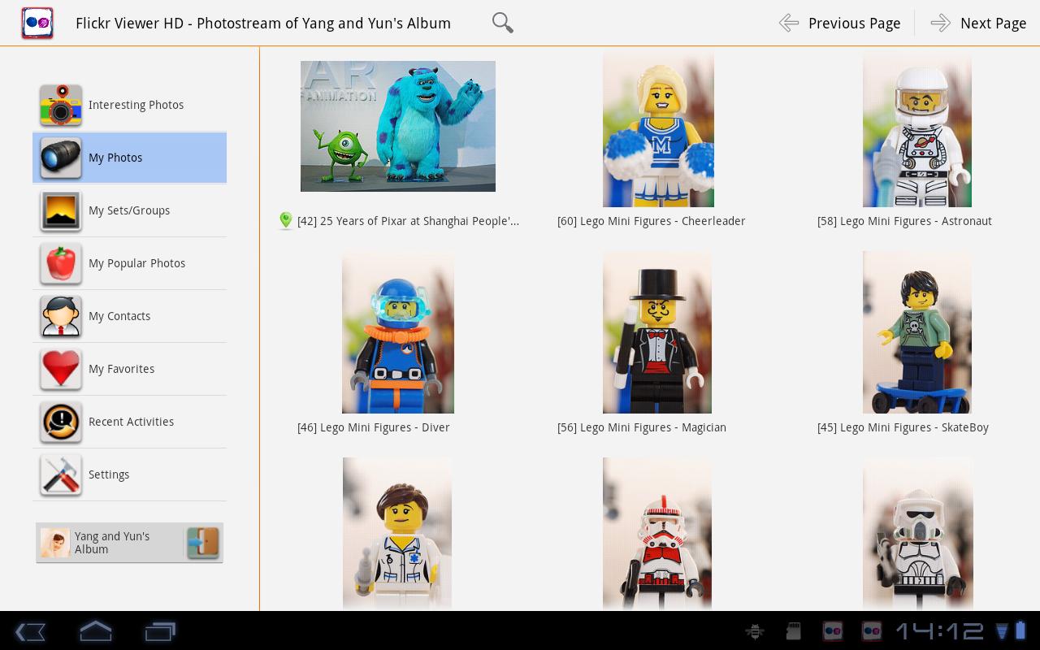Viewport: 1040px width, 650px height.
Task: Open the Astronaut Lego figure thumbnail
Action: coord(917,130)
